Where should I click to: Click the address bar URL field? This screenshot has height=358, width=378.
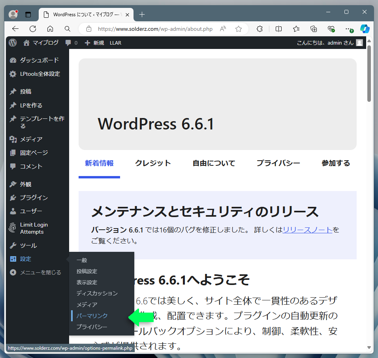point(155,29)
